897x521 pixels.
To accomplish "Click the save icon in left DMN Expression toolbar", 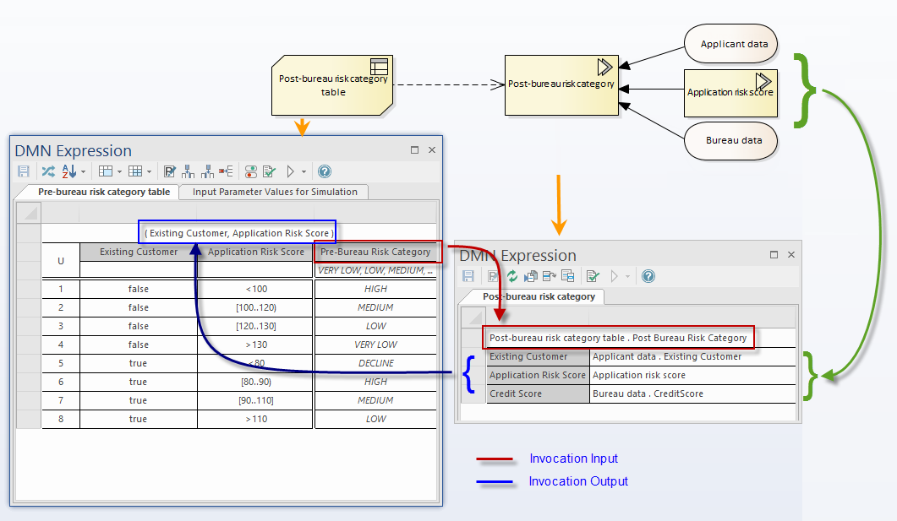I will point(24,171).
